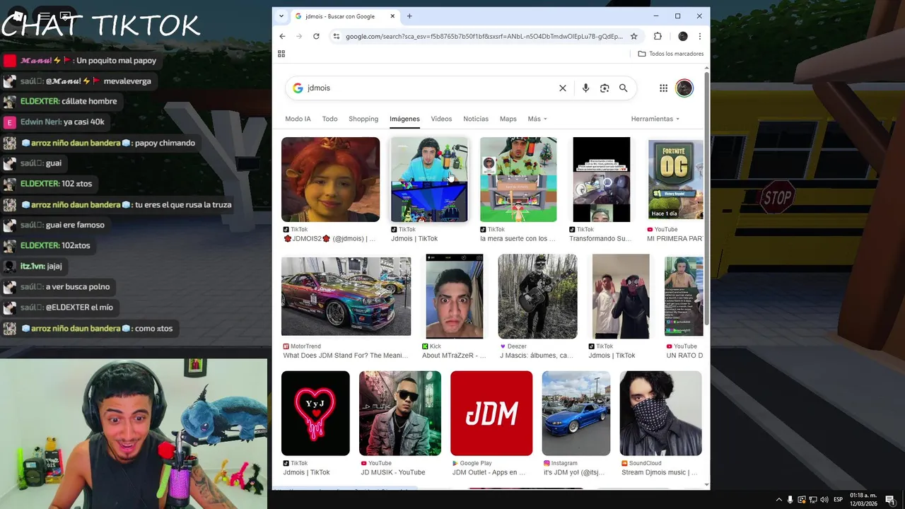Open the red JDM Outlet logo image
The width and height of the screenshot is (905, 509).
[x=491, y=414]
